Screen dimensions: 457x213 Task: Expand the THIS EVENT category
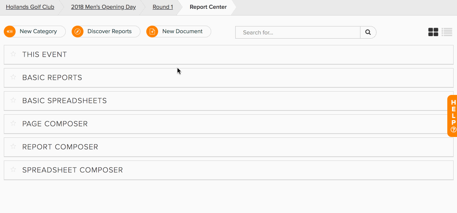[x=228, y=55]
